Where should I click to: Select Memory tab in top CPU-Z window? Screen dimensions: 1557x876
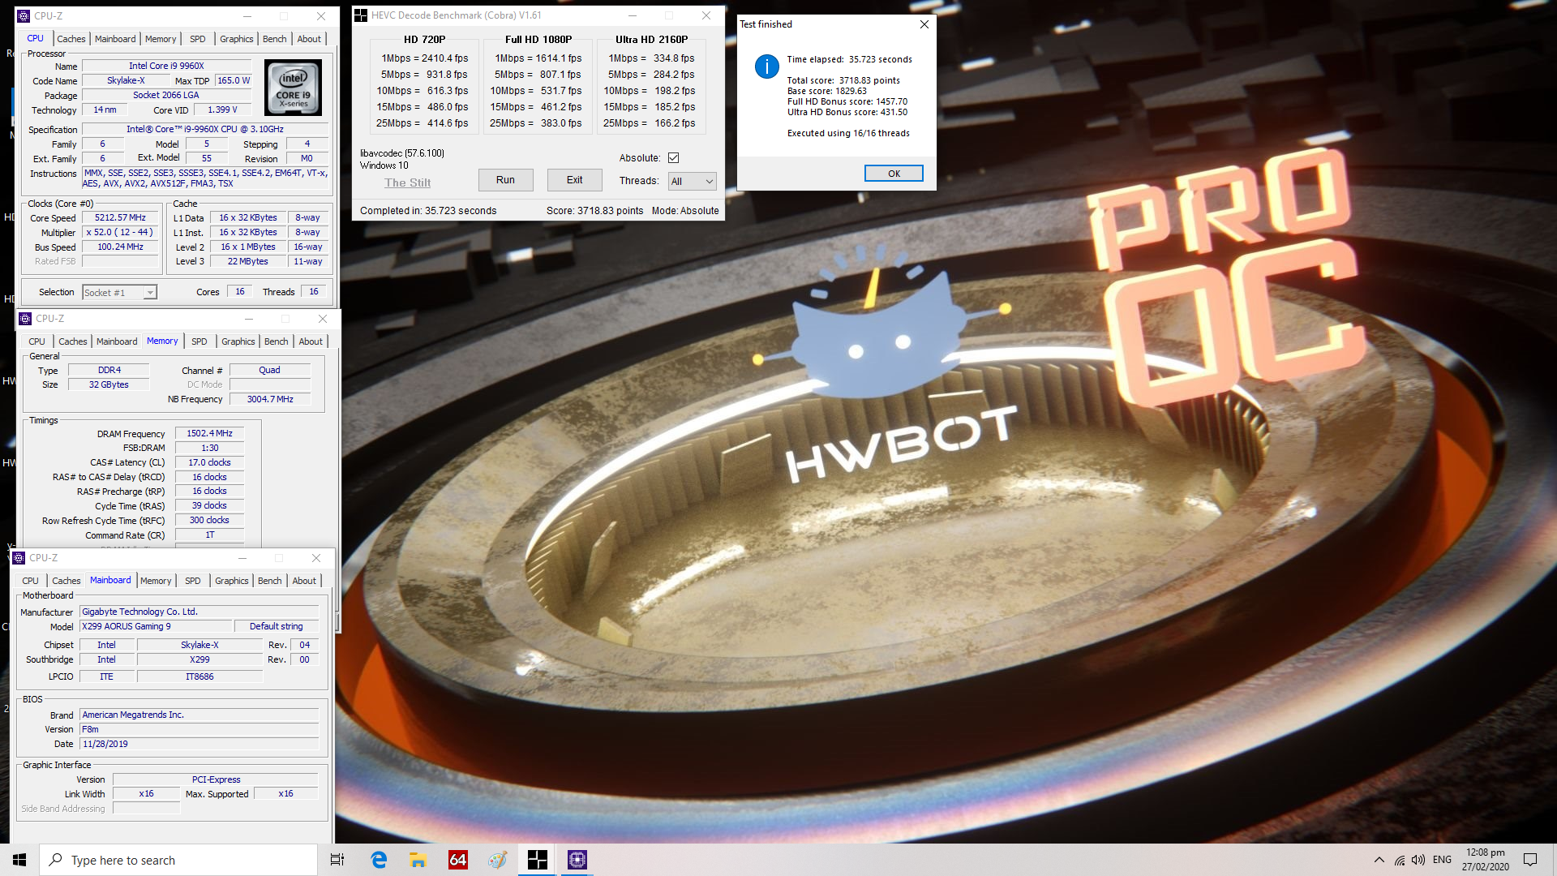pos(161,39)
